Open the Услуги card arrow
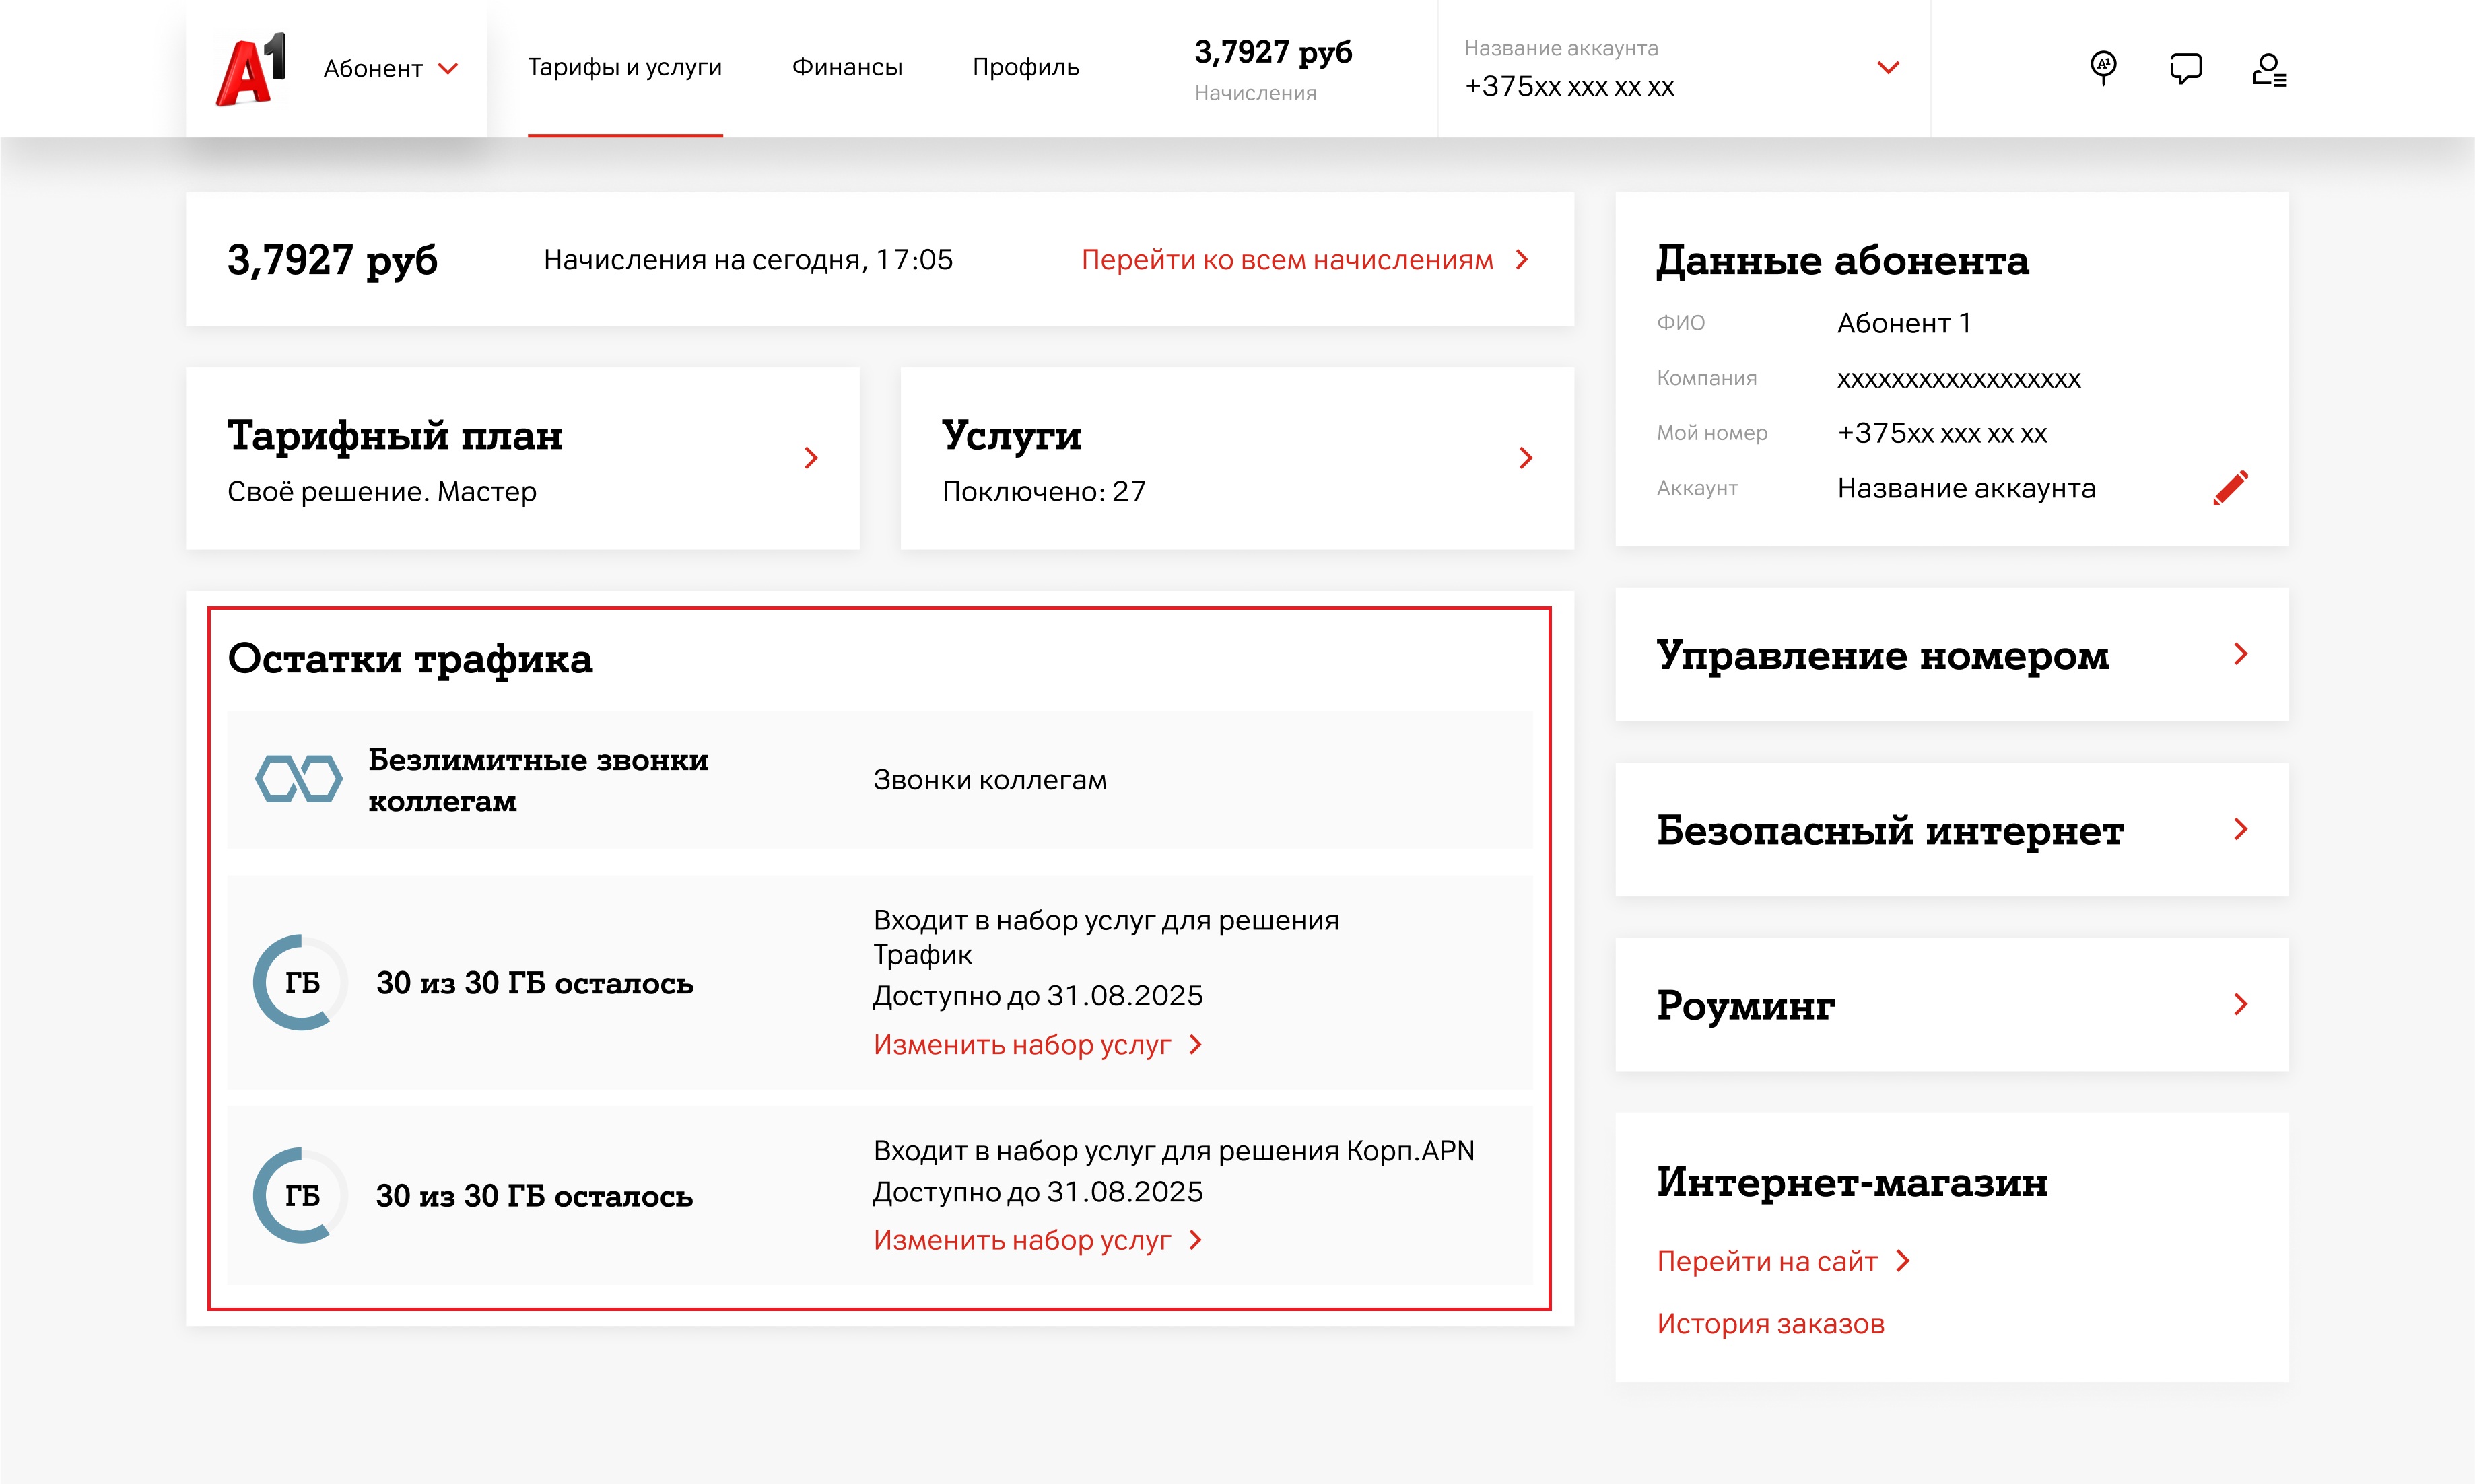 (1524, 458)
